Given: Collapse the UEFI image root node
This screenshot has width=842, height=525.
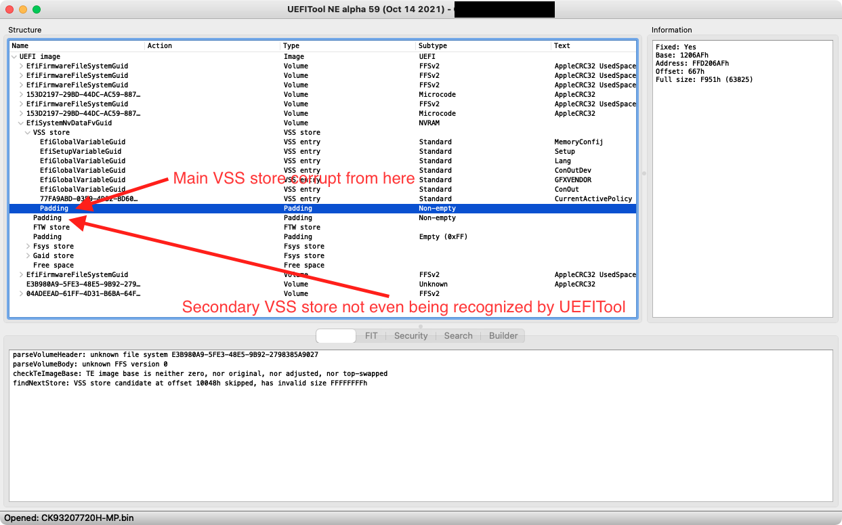Looking at the screenshot, I should [x=14, y=57].
